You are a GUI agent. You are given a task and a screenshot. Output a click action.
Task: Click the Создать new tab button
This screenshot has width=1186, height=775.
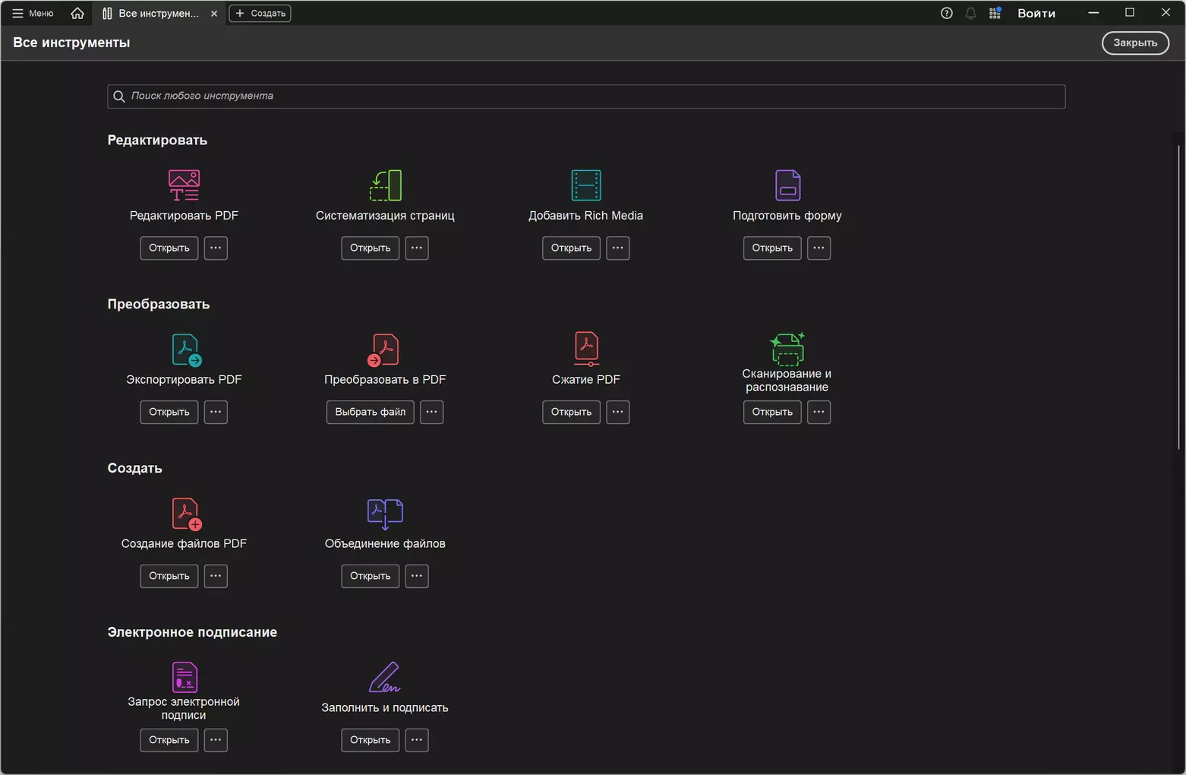click(260, 13)
